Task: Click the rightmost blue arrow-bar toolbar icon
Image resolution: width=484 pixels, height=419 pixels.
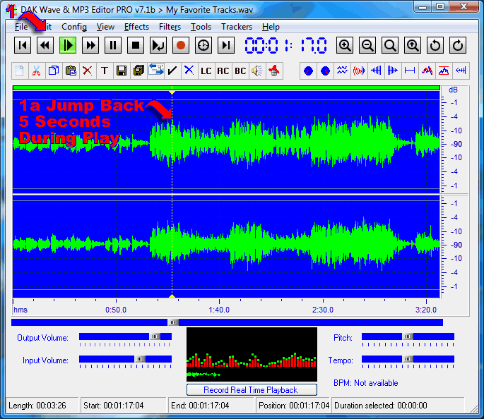Action: 461,71
